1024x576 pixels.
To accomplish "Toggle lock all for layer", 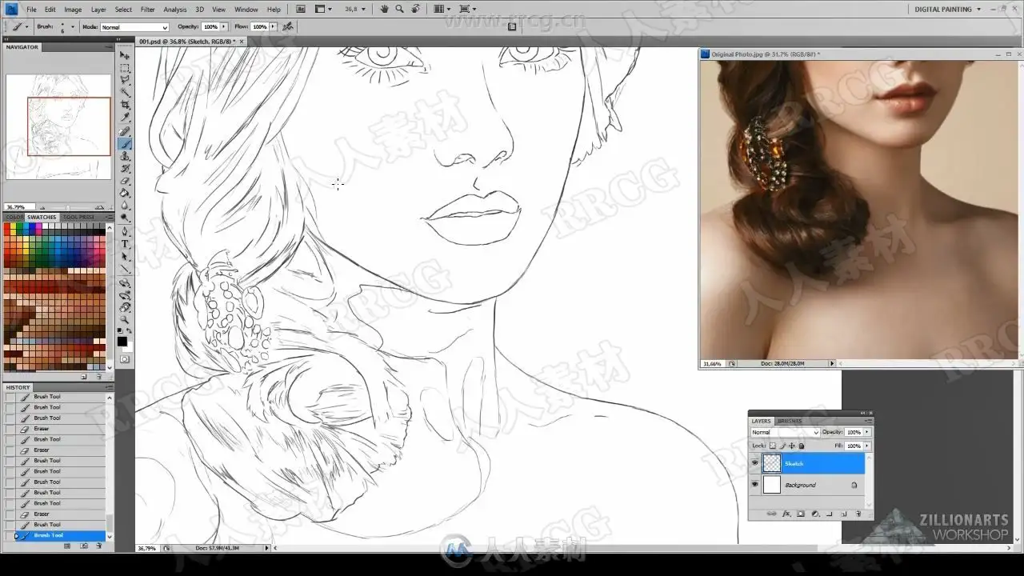I will (x=801, y=446).
